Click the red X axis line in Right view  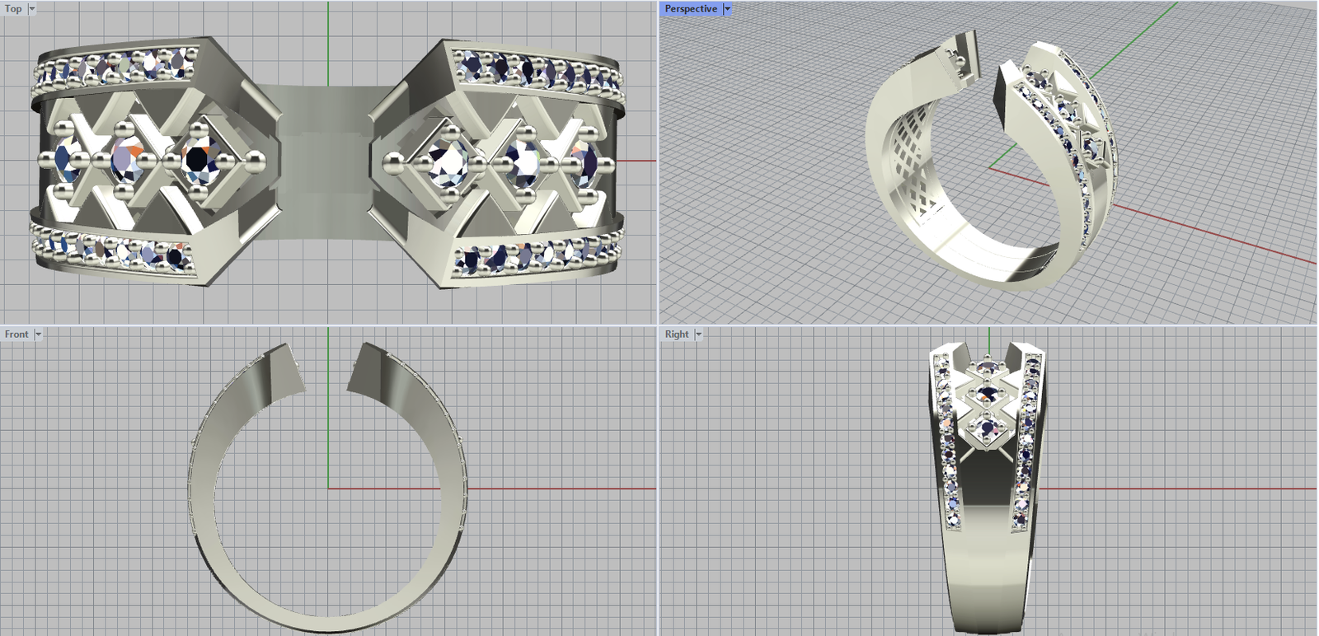tap(1171, 489)
